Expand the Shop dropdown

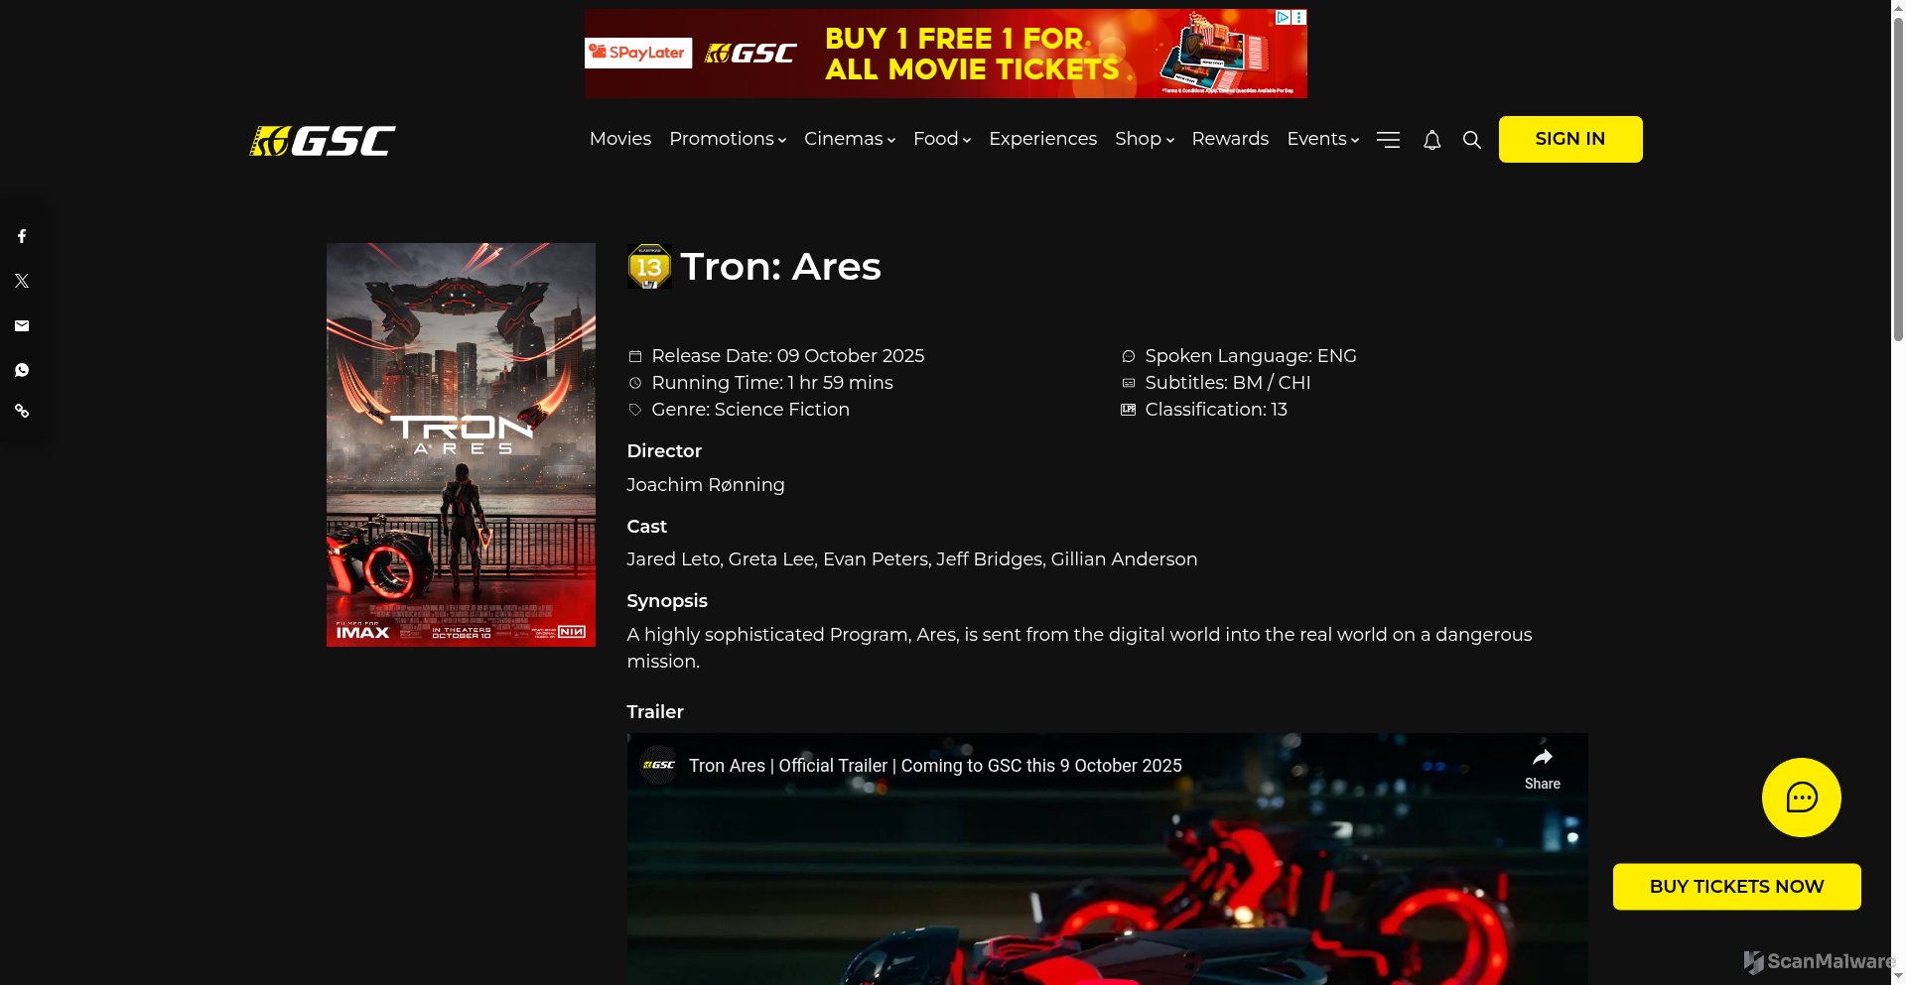point(1145,139)
